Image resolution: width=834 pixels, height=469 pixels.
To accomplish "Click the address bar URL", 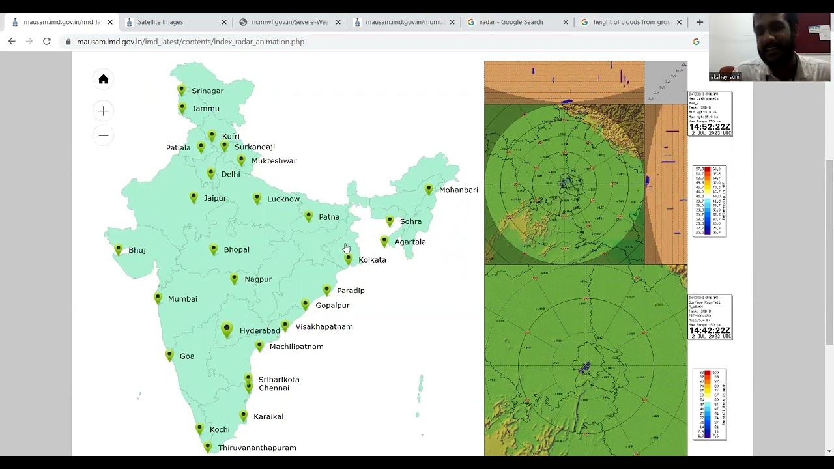I will [190, 42].
